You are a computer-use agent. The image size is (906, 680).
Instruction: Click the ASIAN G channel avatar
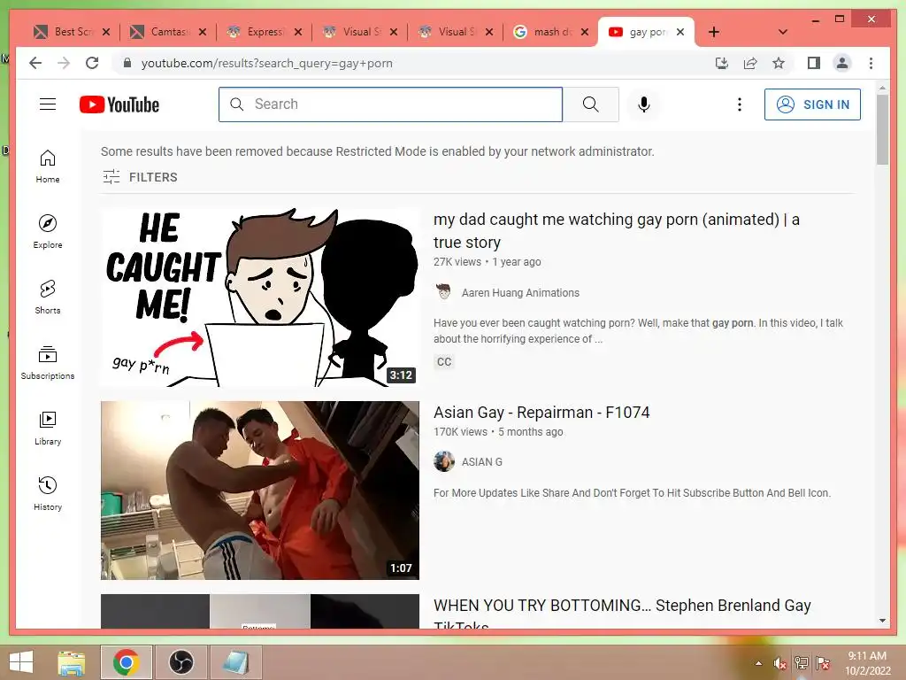[x=444, y=461]
